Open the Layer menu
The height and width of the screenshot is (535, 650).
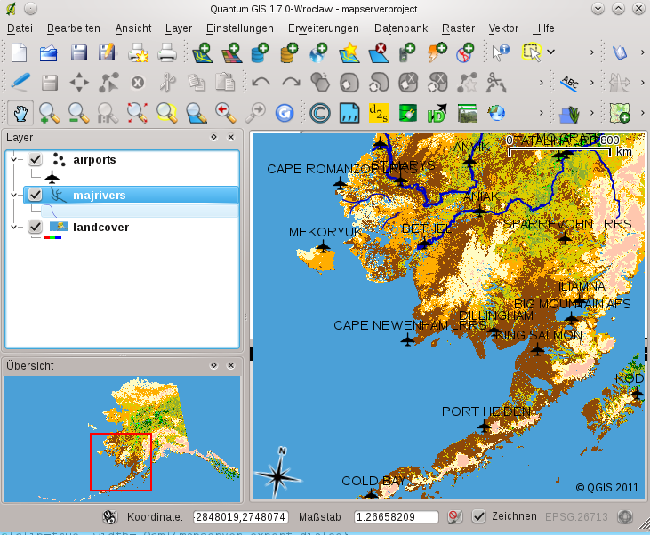coord(179,28)
